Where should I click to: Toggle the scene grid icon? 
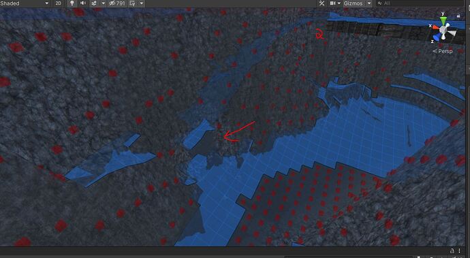132,3
